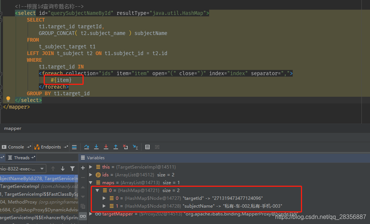Viewport: 370px width, 224px height.
Task: Switch to the Console tab
Action: pyautogui.click(x=16, y=147)
